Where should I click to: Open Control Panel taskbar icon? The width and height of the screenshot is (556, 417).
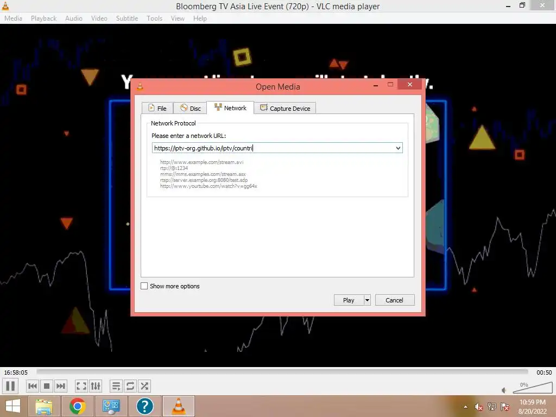pyautogui.click(x=111, y=406)
